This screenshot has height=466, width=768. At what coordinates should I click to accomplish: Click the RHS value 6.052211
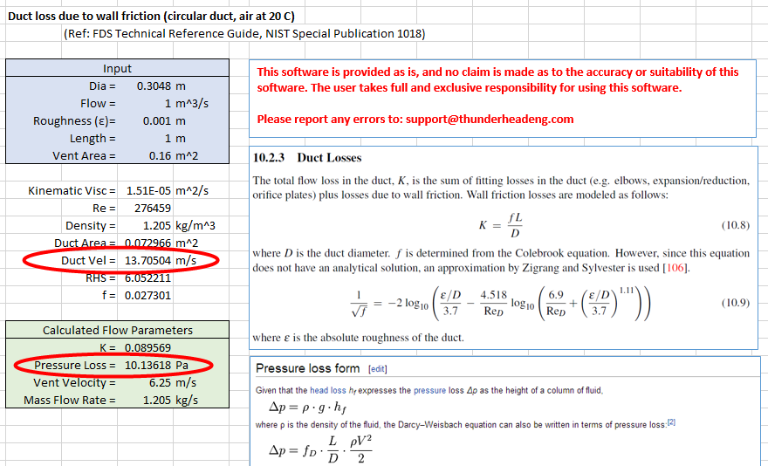(147, 278)
